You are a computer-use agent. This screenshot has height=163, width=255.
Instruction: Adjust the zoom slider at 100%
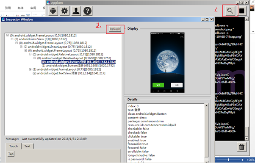[x=228, y=160]
